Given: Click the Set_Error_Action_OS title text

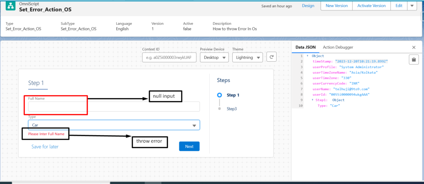Looking at the screenshot, I should [x=45, y=10].
